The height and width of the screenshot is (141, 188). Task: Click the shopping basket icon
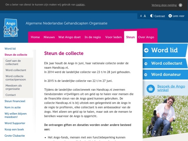point(150,89)
